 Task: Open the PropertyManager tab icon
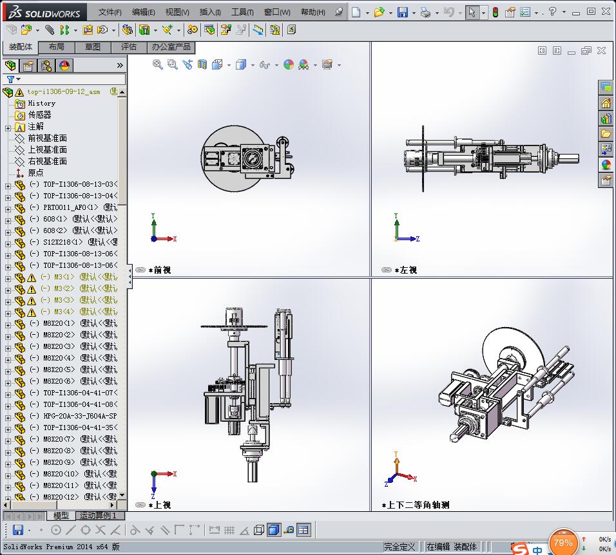click(28, 66)
